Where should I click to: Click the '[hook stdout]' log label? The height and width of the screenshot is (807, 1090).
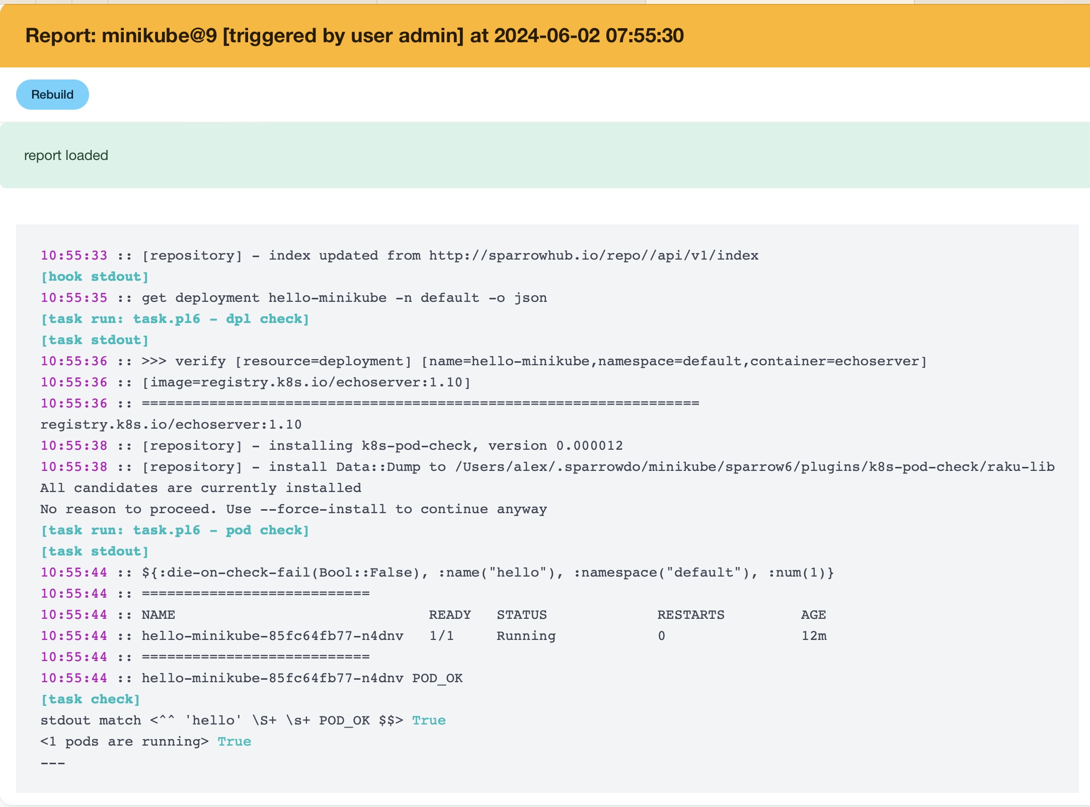point(95,277)
